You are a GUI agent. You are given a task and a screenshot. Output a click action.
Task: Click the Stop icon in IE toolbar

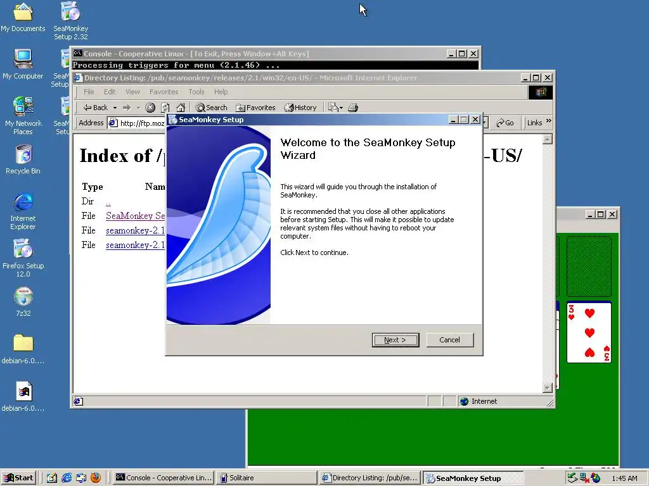(x=150, y=108)
